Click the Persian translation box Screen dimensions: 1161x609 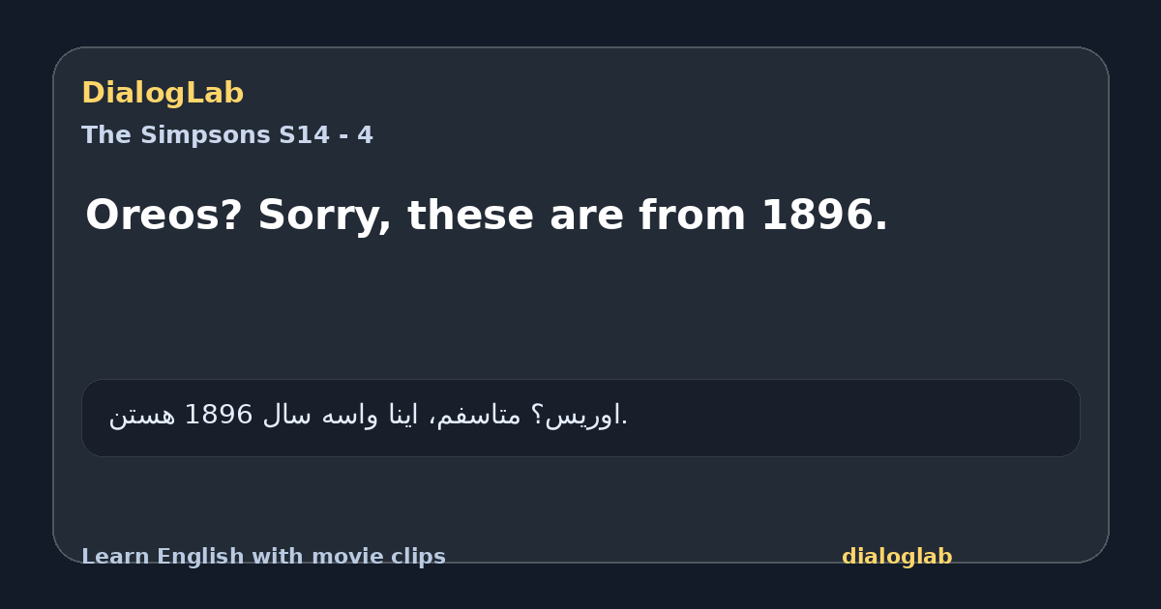point(580,418)
